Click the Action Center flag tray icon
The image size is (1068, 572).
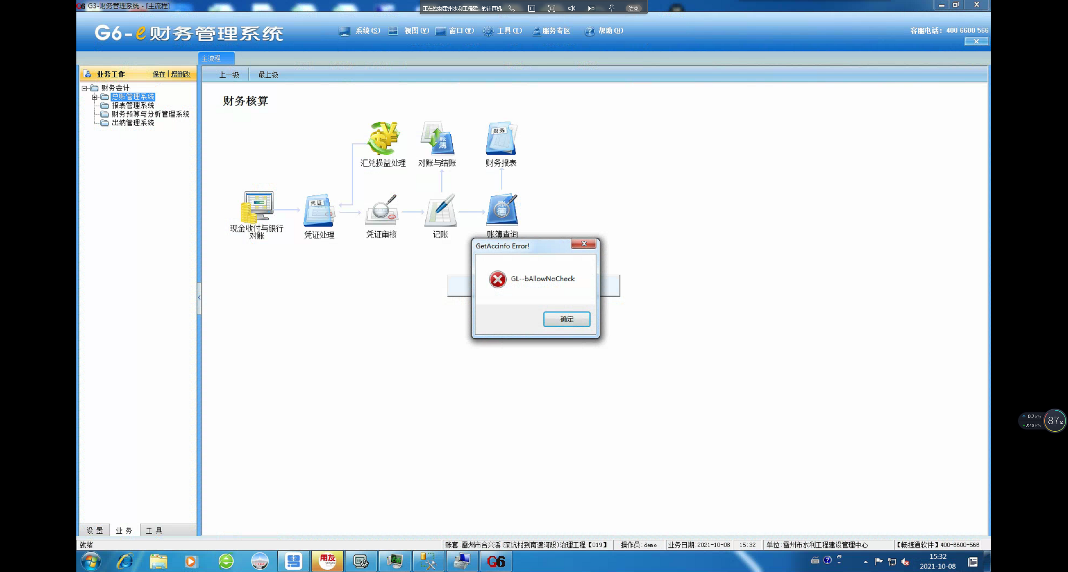(x=879, y=562)
